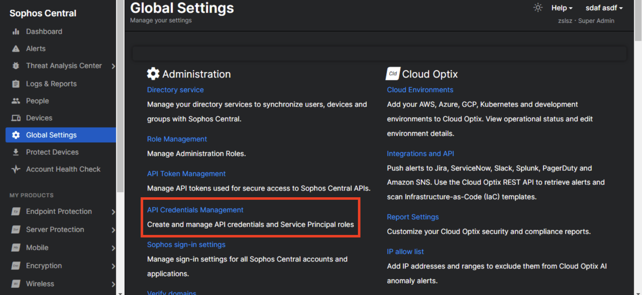Open Logs & Reports menu item
Viewport: 642px width, 295px height.
pyautogui.click(x=51, y=84)
